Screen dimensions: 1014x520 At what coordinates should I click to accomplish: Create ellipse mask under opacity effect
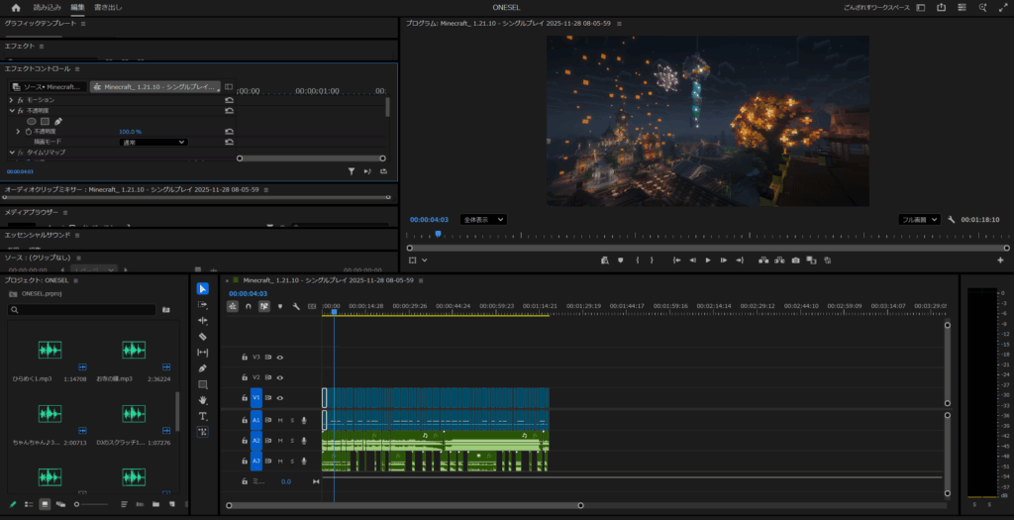click(x=32, y=121)
